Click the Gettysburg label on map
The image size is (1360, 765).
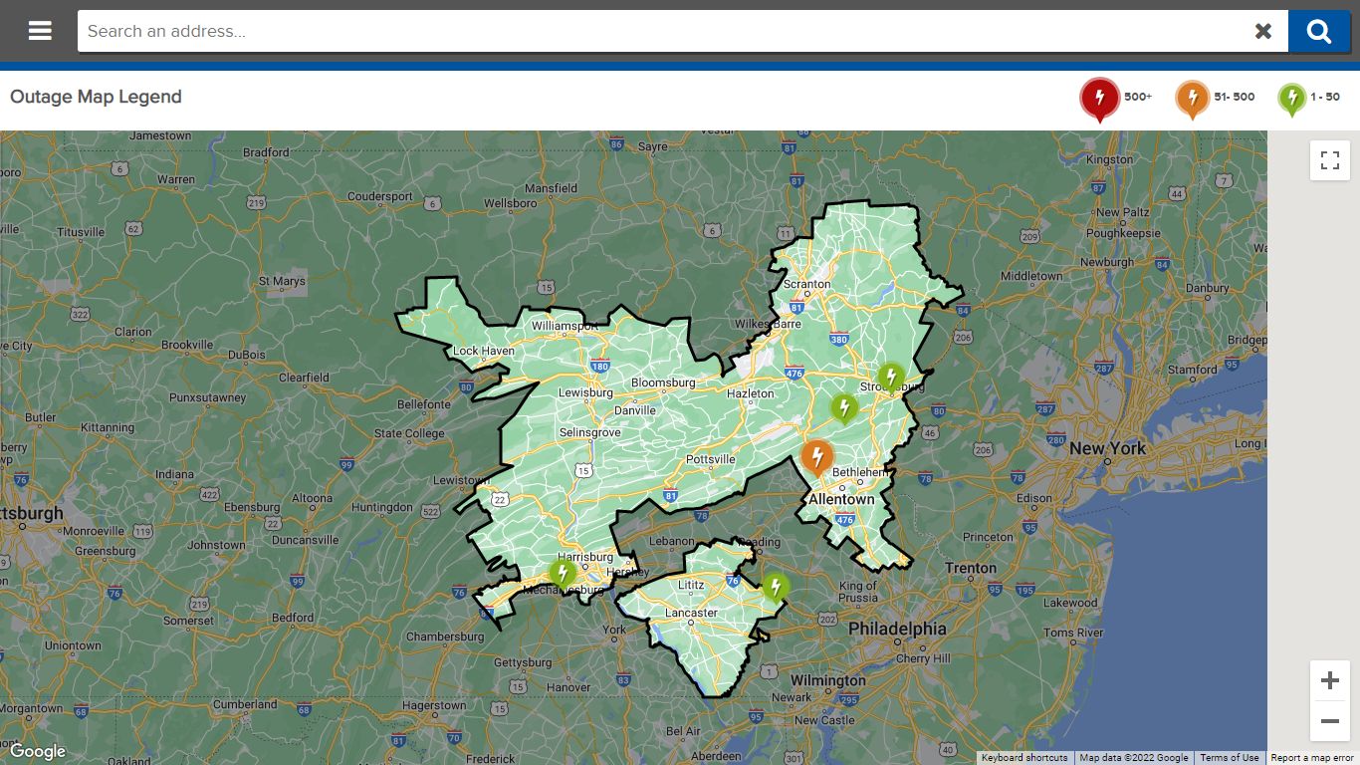click(x=523, y=662)
